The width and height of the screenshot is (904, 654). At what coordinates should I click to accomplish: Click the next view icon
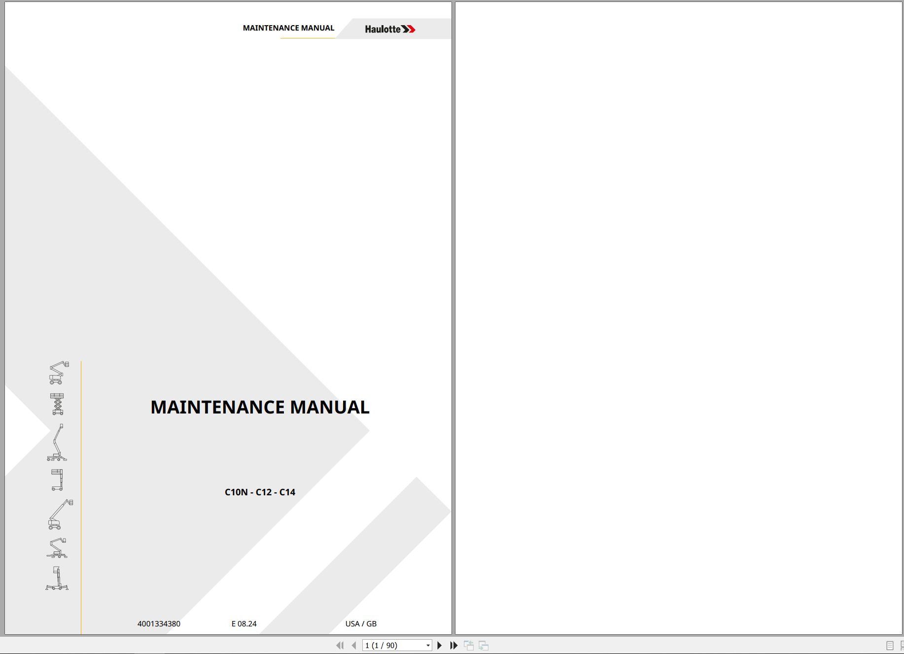pos(484,645)
